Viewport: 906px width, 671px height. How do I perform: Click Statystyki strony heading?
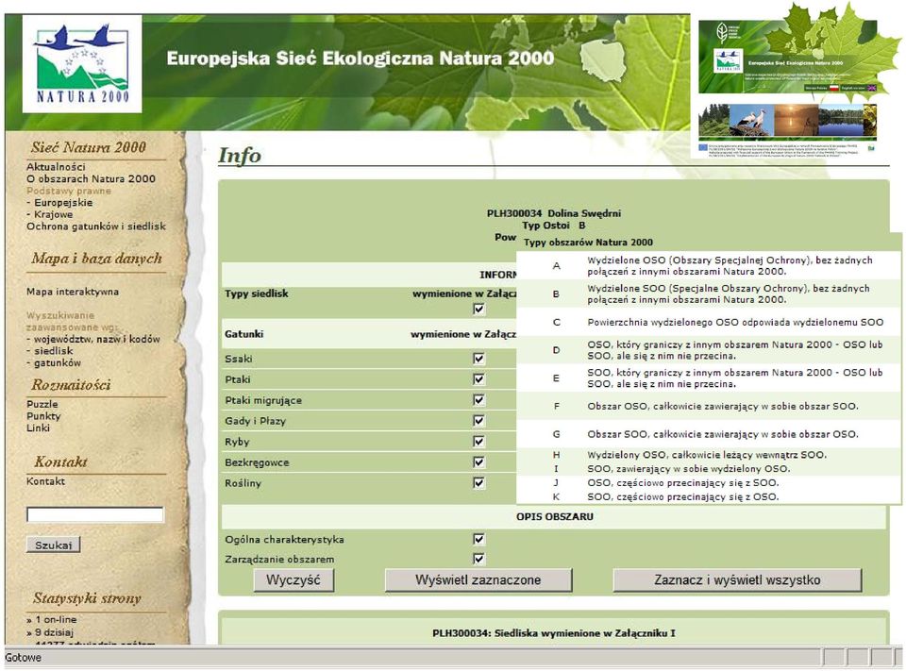coord(87,598)
